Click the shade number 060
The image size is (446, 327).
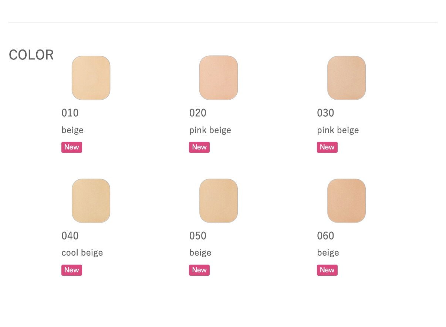coord(326,236)
